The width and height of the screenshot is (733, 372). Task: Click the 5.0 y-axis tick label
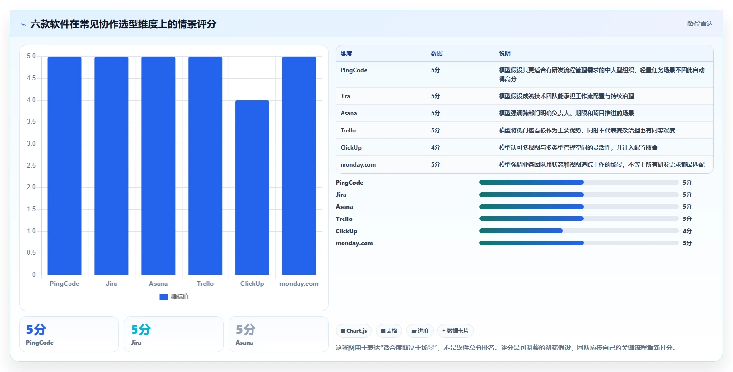tap(31, 56)
